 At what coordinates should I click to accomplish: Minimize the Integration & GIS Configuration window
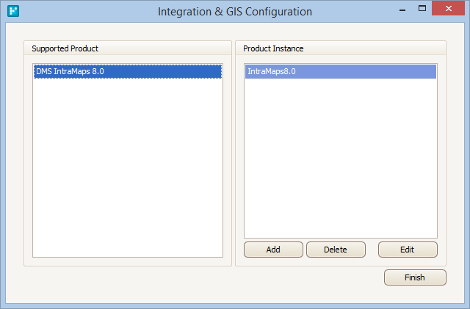[x=402, y=10]
